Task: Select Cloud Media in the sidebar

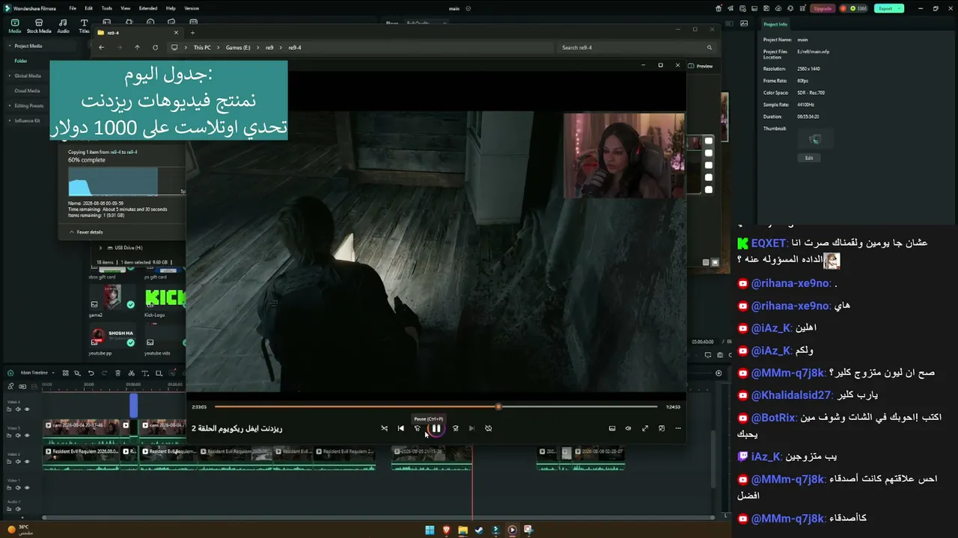Action: pyautogui.click(x=27, y=90)
